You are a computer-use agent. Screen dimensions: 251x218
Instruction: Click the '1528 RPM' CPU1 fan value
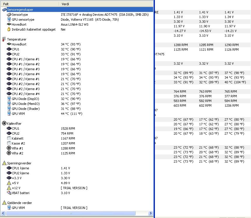click(x=68, y=129)
